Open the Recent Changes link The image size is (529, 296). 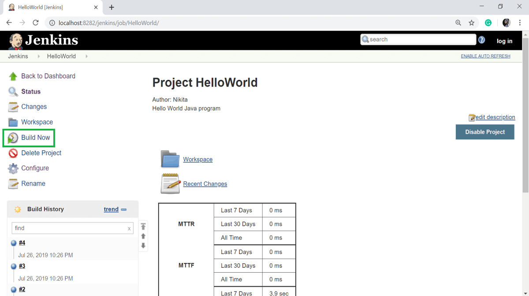pos(205,184)
